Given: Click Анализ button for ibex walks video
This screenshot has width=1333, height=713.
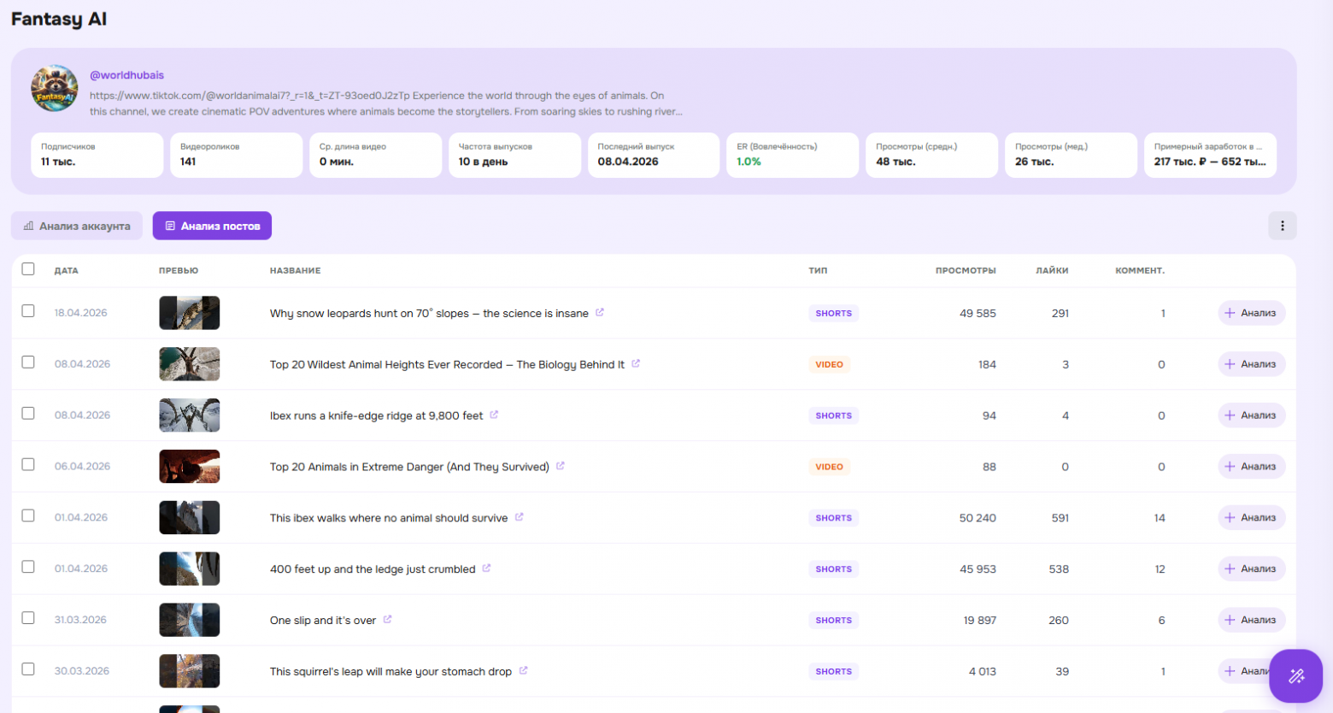Looking at the screenshot, I should pyautogui.click(x=1251, y=518).
